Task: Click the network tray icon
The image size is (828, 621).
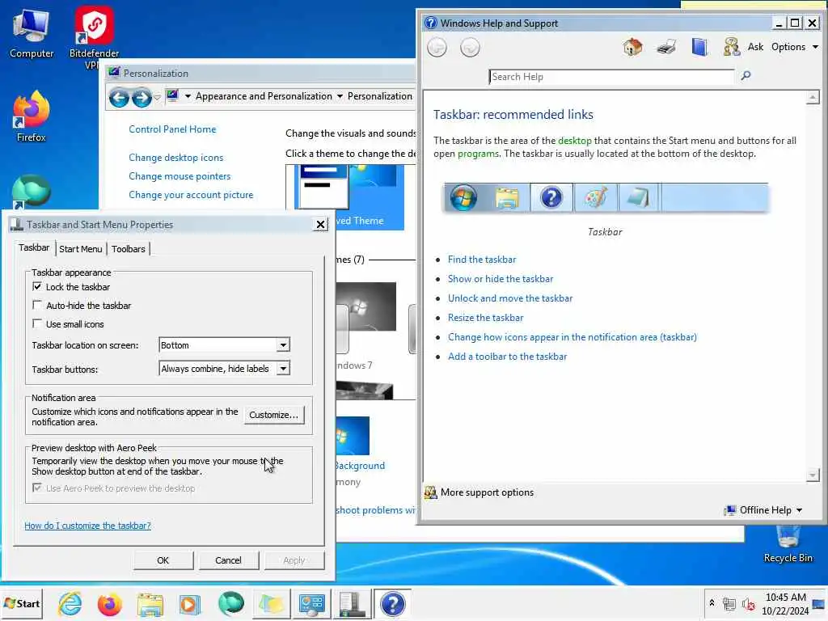Action: 729,603
